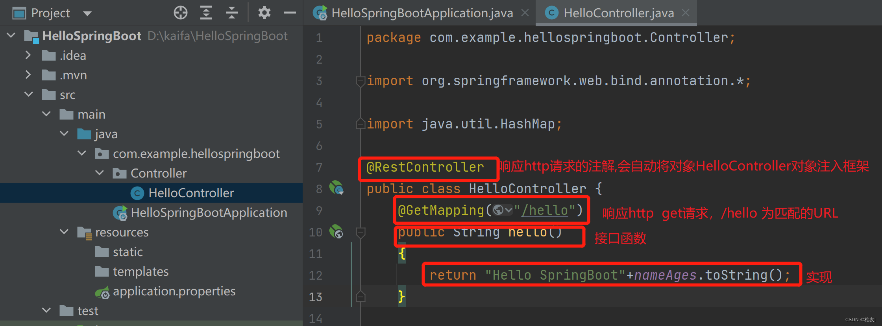Screen dimensions: 882x326
Task: Click line number 13 in the gutter
Action: [x=315, y=297]
